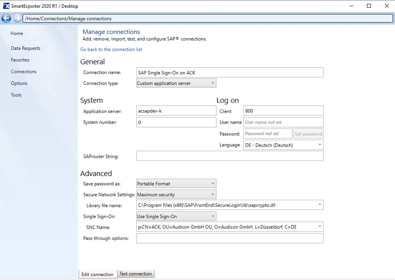Viewport: 395px width, 280px height.
Task: Click the back navigation arrow icon
Action: pos(6,18)
